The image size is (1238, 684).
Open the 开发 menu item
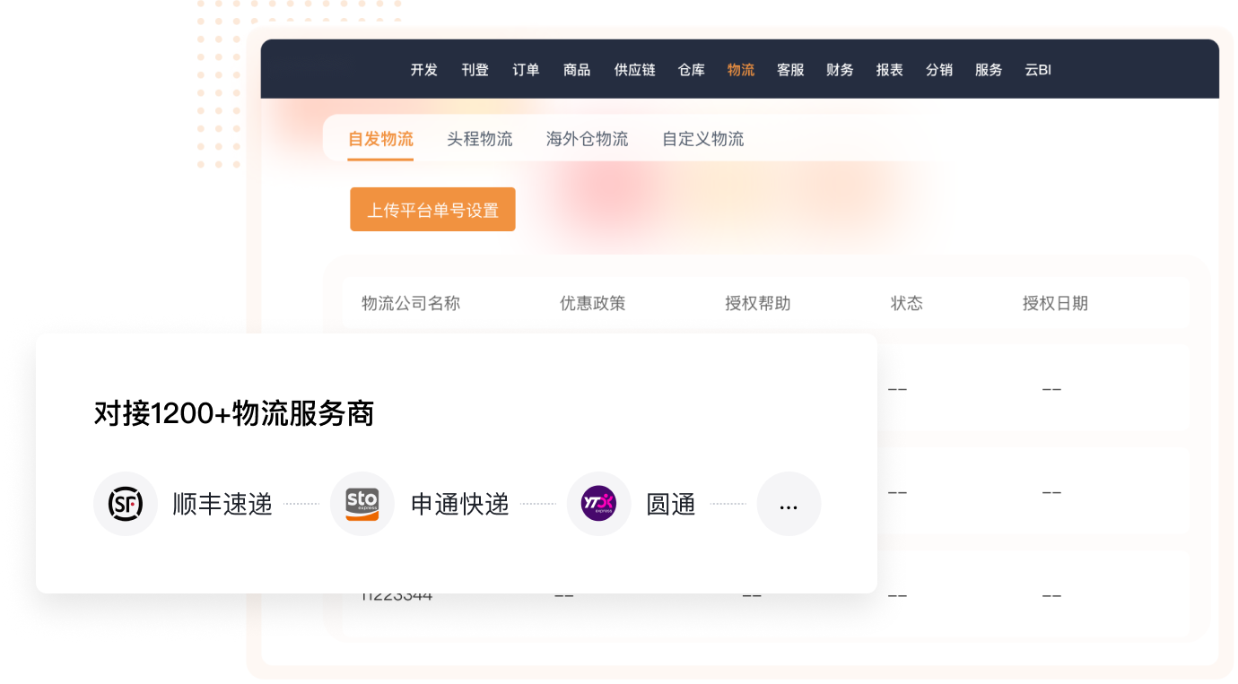[x=423, y=70]
